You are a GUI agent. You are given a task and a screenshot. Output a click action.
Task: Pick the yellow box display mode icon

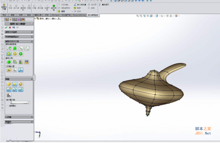coord(9,84)
